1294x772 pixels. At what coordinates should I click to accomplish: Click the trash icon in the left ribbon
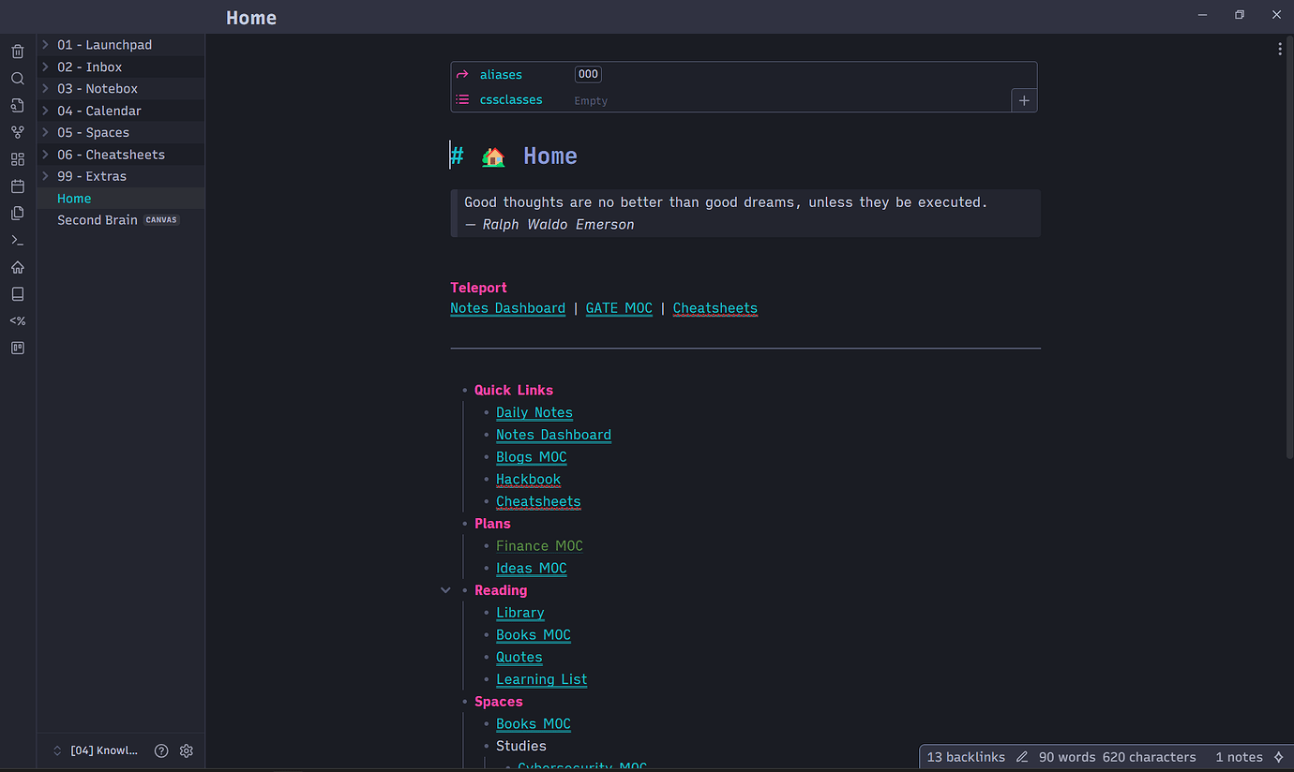tap(17, 52)
